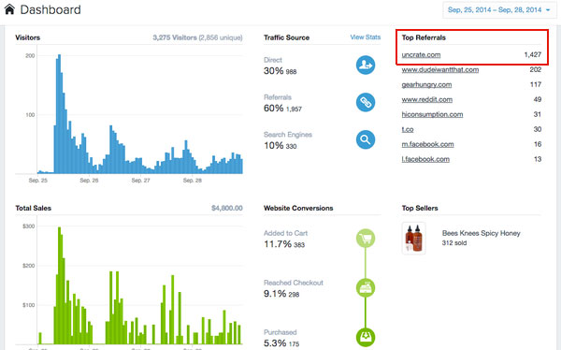Open the gearhungry.com referral link

(426, 85)
